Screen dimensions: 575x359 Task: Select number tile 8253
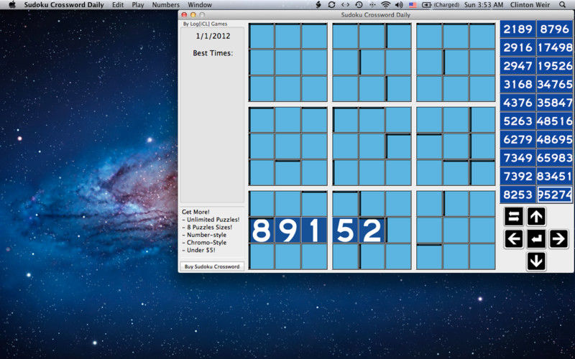517,195
